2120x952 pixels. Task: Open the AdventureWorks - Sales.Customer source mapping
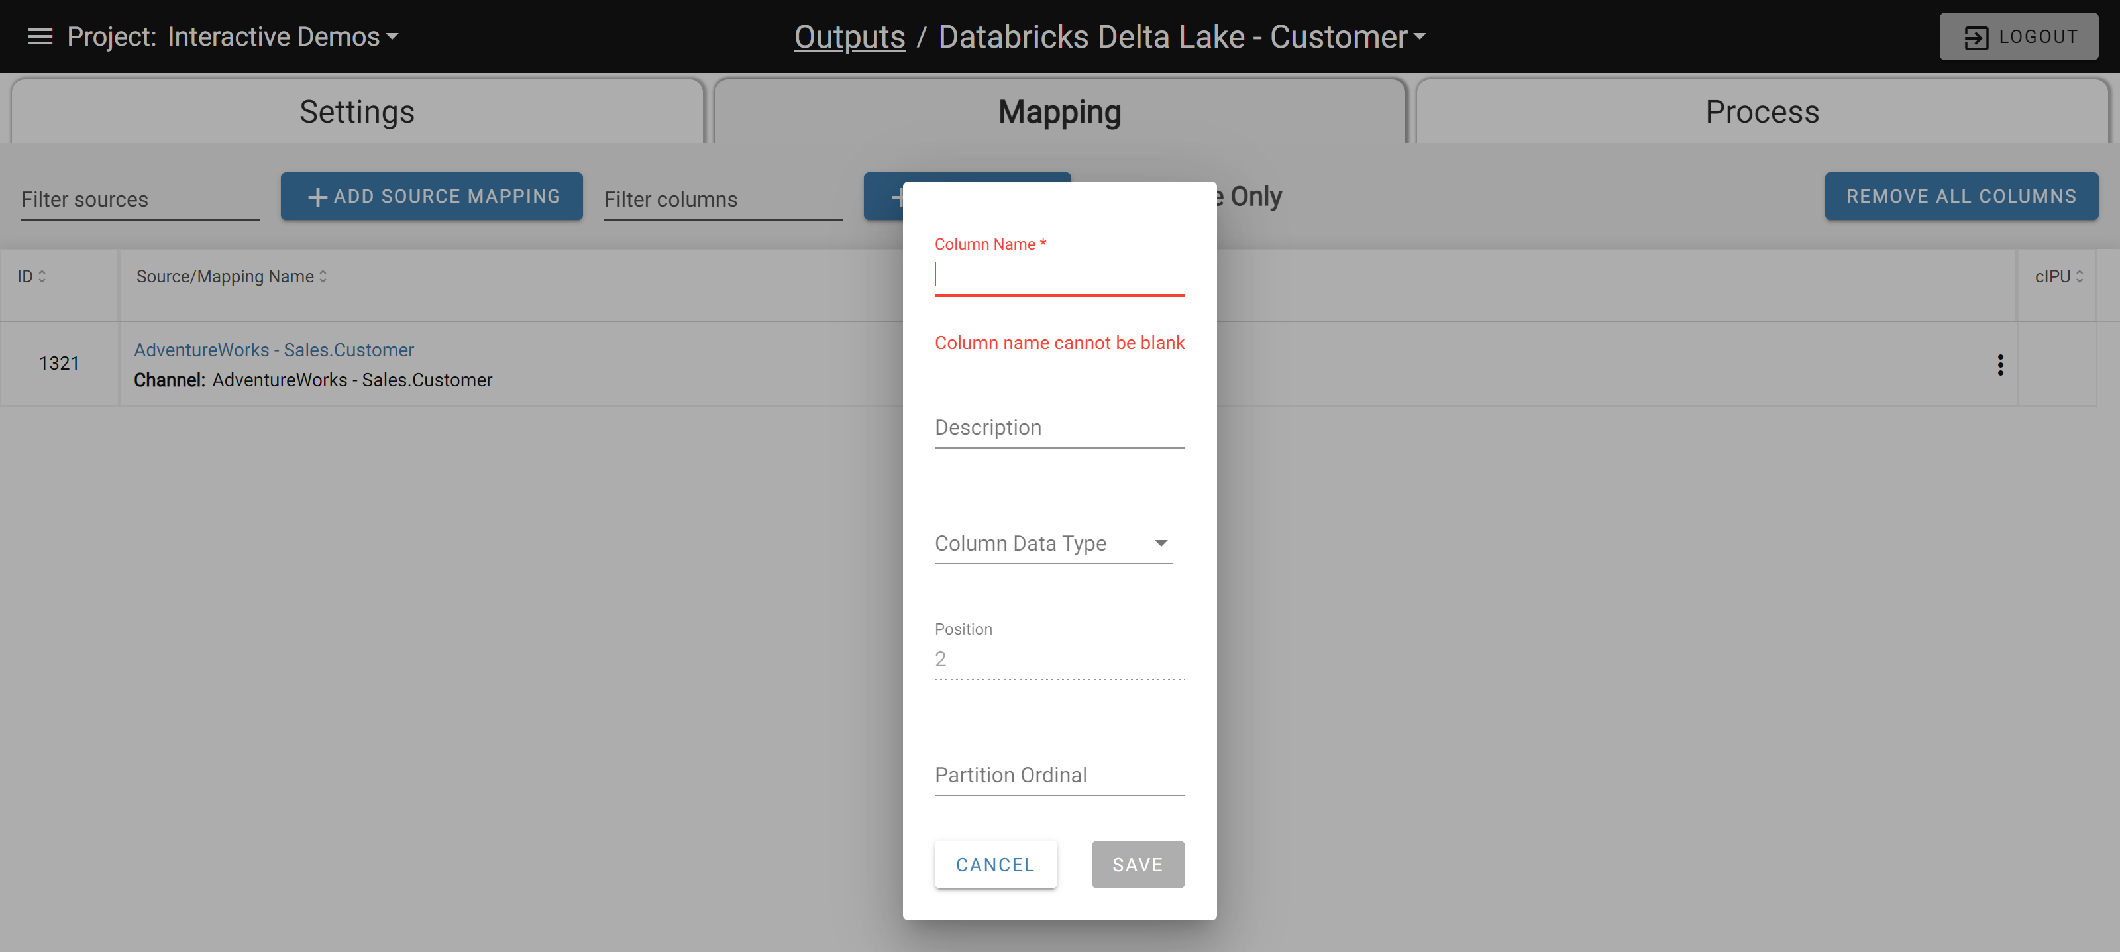[x=274, y=350]
